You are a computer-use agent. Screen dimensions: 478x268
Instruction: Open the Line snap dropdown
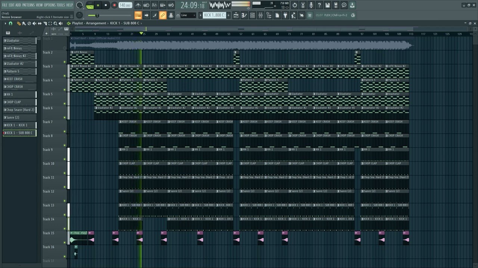[188, 15]
